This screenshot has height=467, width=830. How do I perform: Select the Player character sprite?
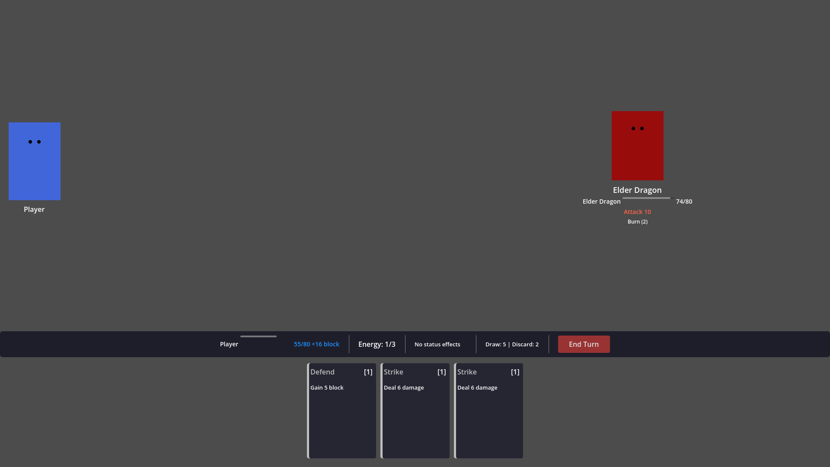click(34, 161)
